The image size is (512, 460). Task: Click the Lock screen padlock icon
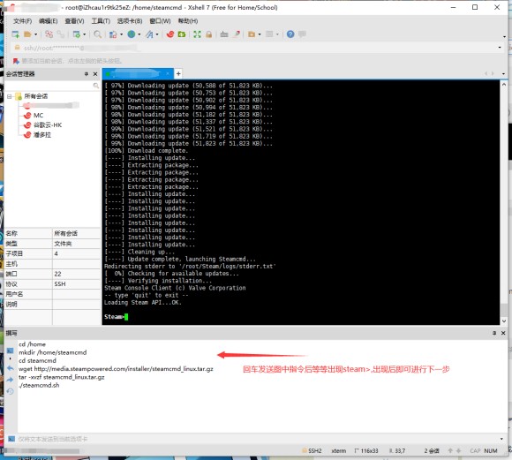(x=209, y=34)
